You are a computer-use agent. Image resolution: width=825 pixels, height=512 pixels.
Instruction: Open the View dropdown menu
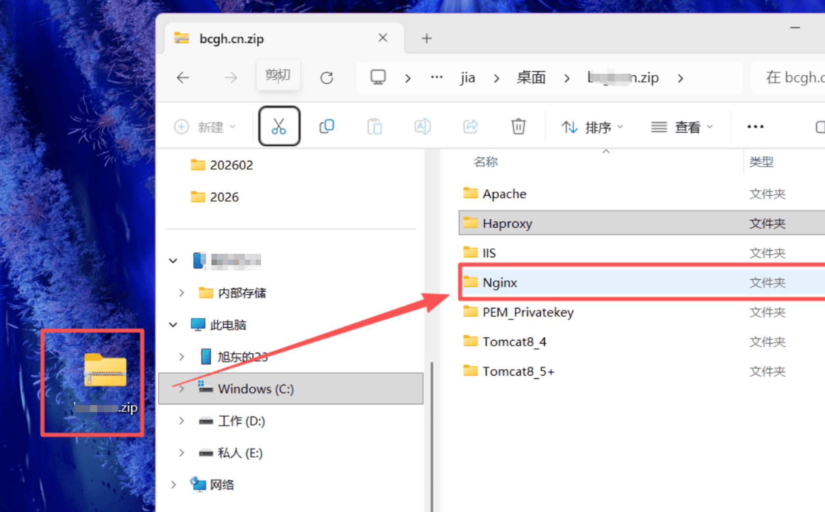coord(681,127)
